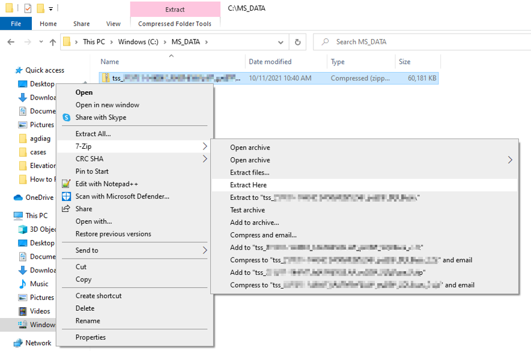Expand the CRC SHA submenu
The width and height of the screenshot is (531, 357).
coord(205,159)
